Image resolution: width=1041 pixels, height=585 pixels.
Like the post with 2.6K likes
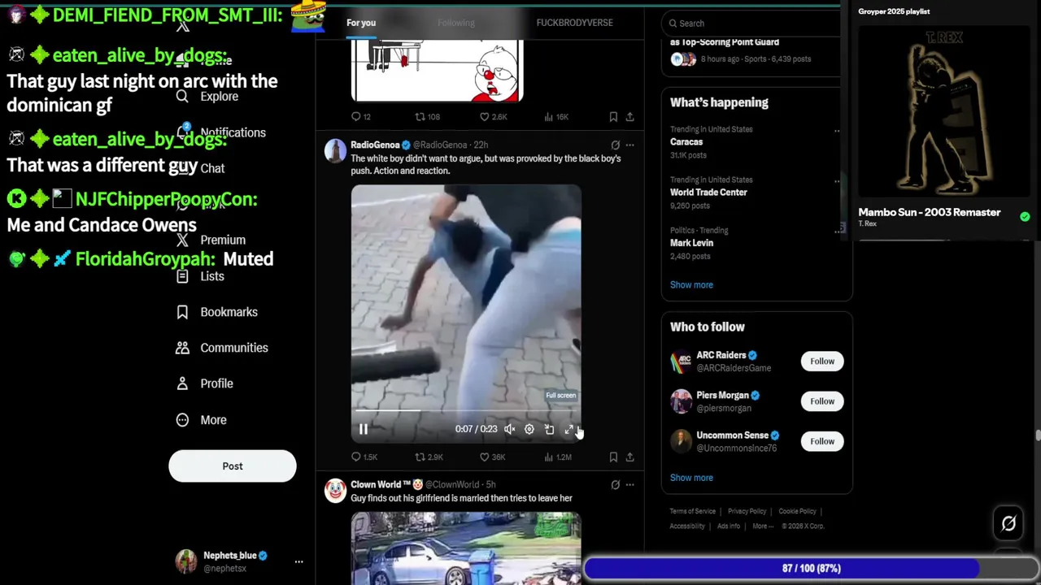click(x=493, y=117)
